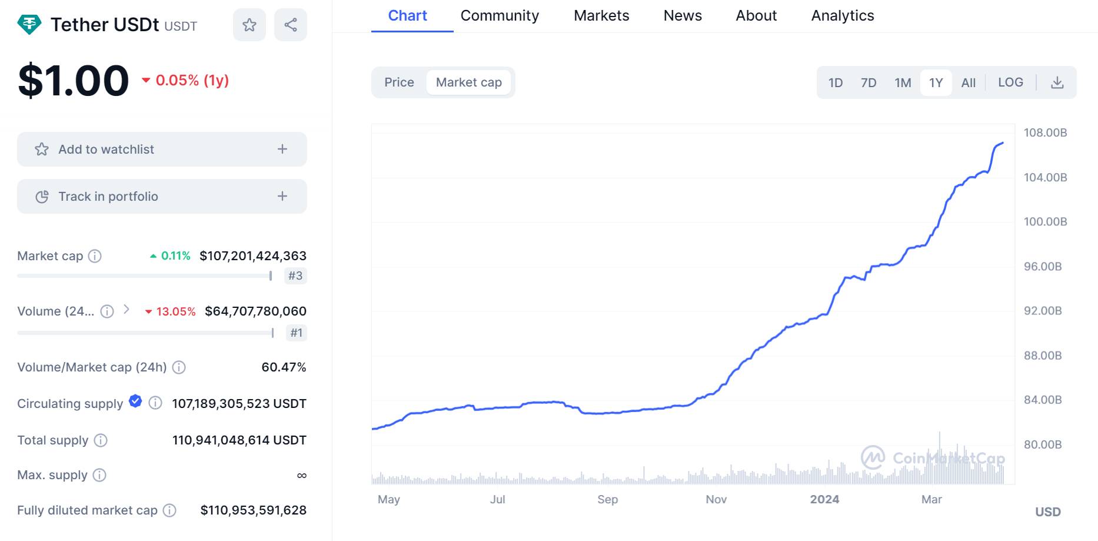Set chart range to 1Y

(x=936, y=82)
